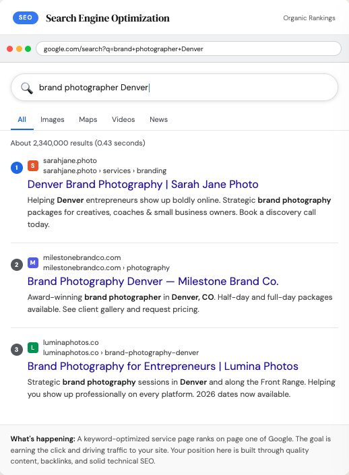Click into the brand photographer Denver search box
The height and width of the screenshot is (475, 349).
point(174,87)
